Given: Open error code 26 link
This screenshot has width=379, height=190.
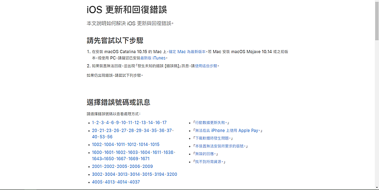Looking at the screenshot, I should pyautogui.click(x=116, y=131).
